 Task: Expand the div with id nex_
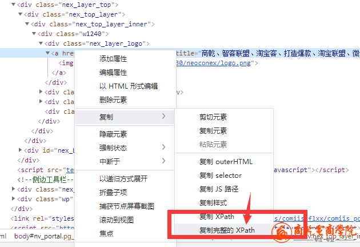(x=20, y=150)
